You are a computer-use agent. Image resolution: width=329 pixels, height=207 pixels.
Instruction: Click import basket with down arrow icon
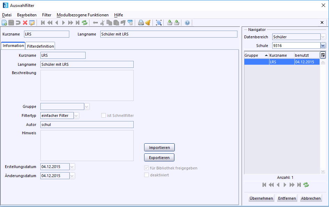coord(170,23)
